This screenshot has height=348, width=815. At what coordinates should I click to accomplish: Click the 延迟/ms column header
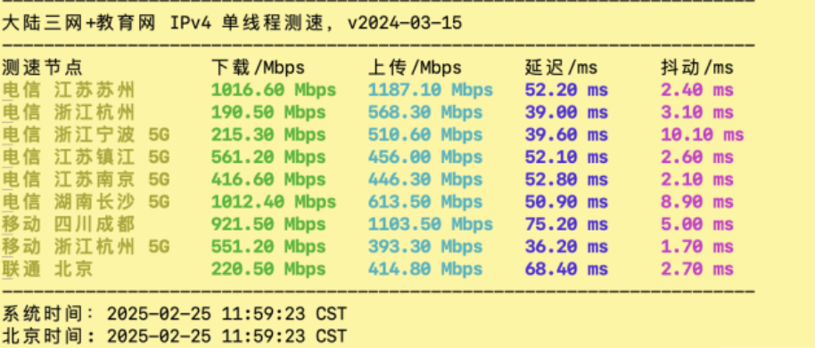[x=561, y=68]
